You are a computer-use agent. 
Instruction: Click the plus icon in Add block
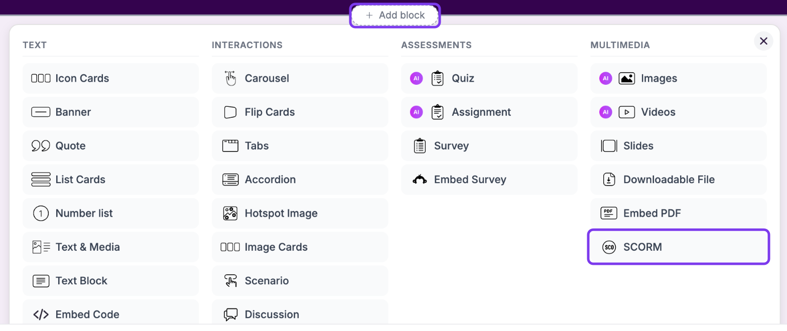[x=369, y=16]
